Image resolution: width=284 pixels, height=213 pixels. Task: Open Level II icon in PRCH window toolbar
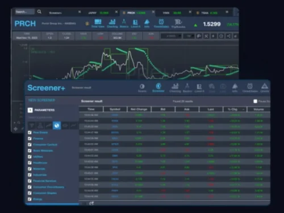135,24
